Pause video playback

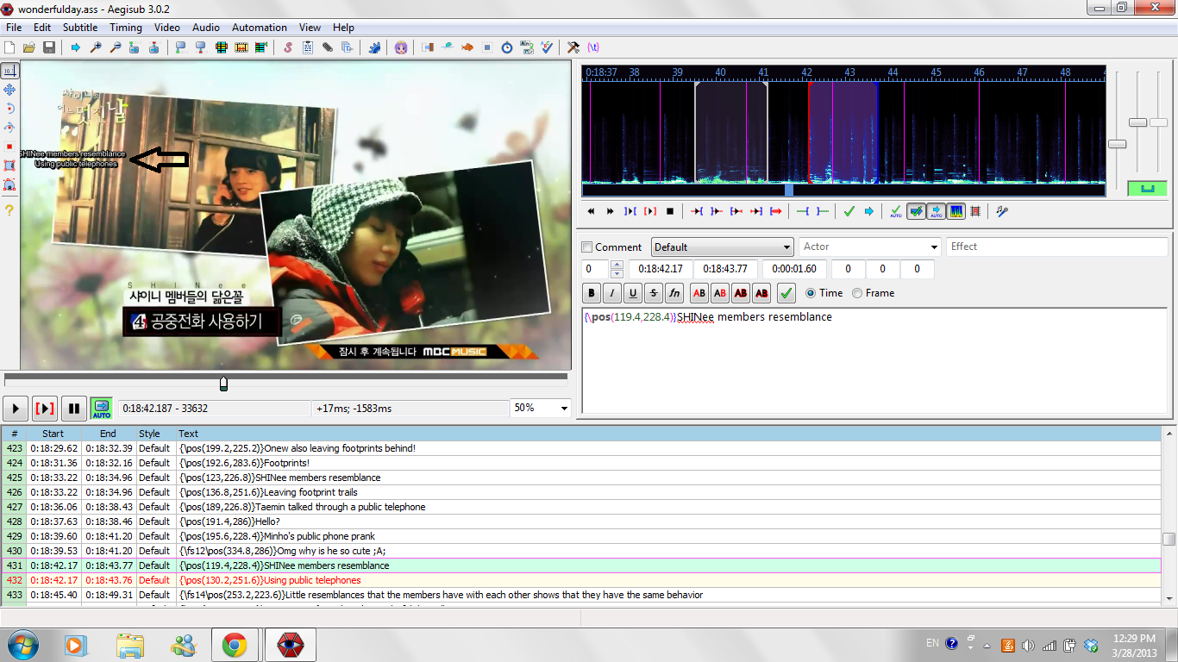click(x=74, y=408)
